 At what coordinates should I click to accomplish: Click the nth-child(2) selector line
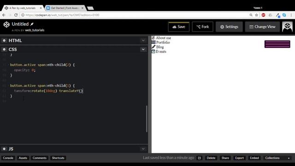42,65
